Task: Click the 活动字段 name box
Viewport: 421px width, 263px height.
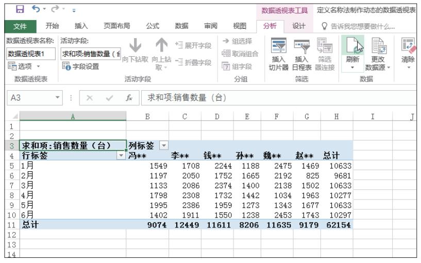Action: click(91, 54)
